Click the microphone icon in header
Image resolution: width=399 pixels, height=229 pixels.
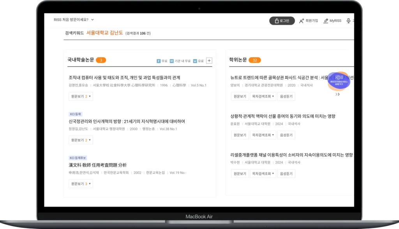point(348,21)
